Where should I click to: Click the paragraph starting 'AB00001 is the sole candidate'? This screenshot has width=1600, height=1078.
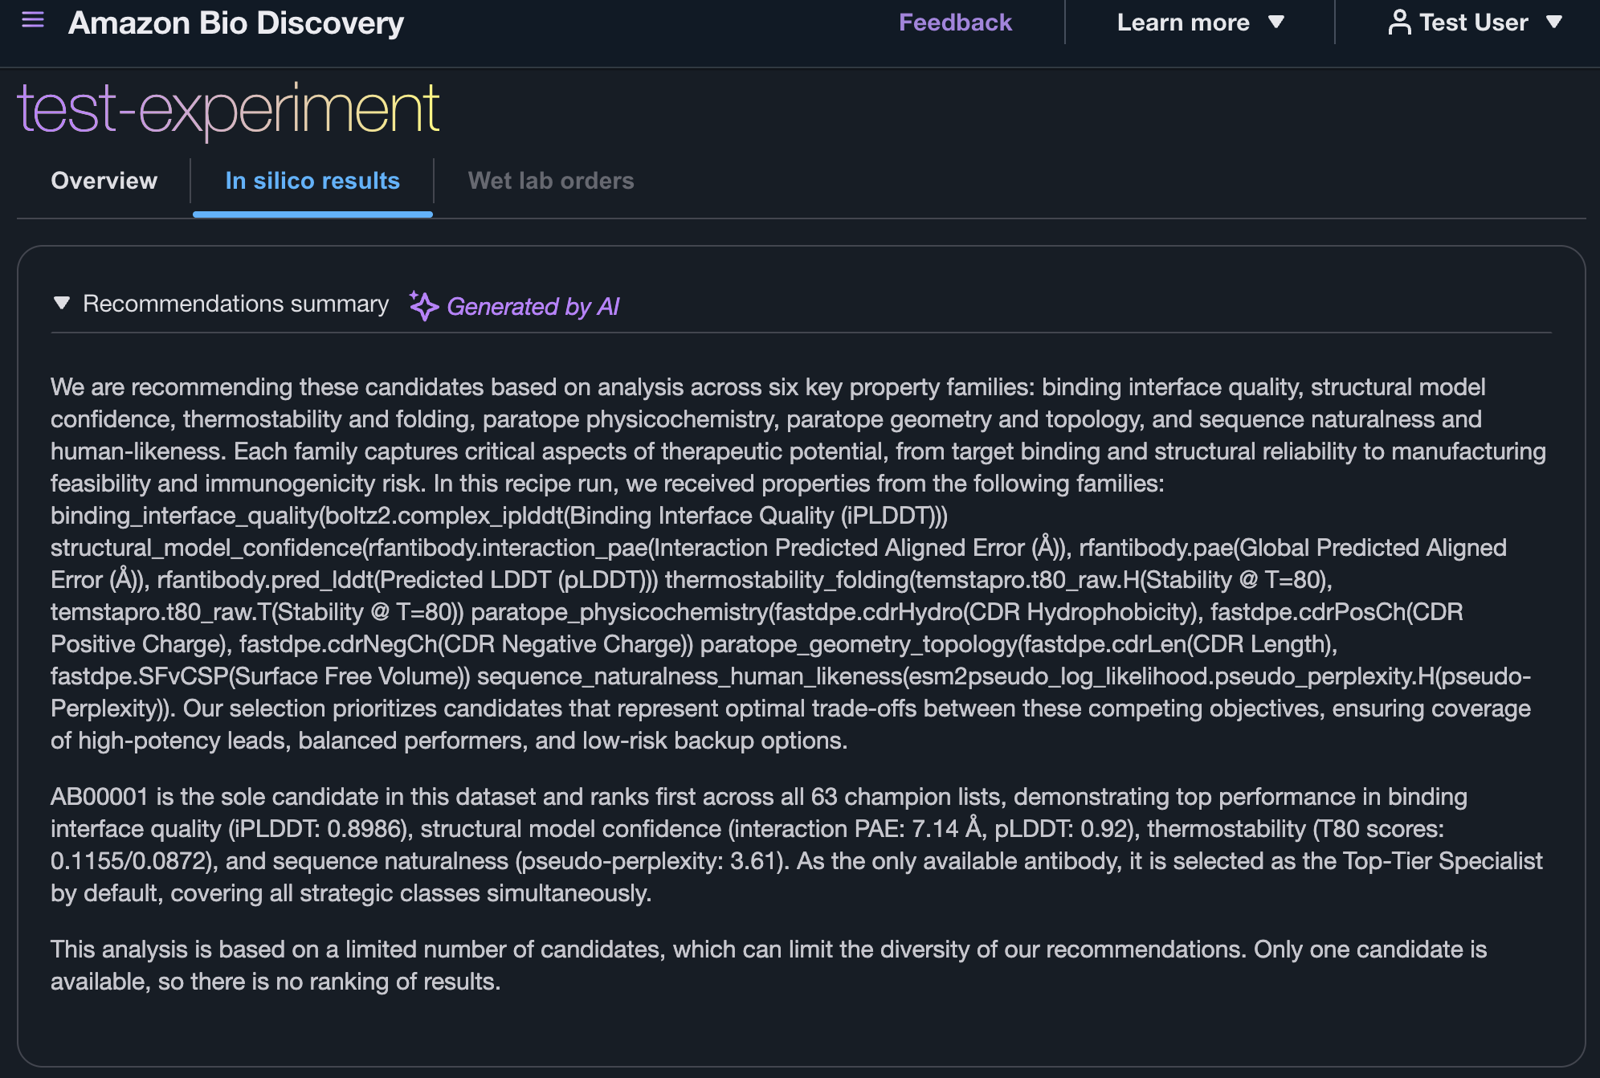pyautogui.click(x=797, y=845)
